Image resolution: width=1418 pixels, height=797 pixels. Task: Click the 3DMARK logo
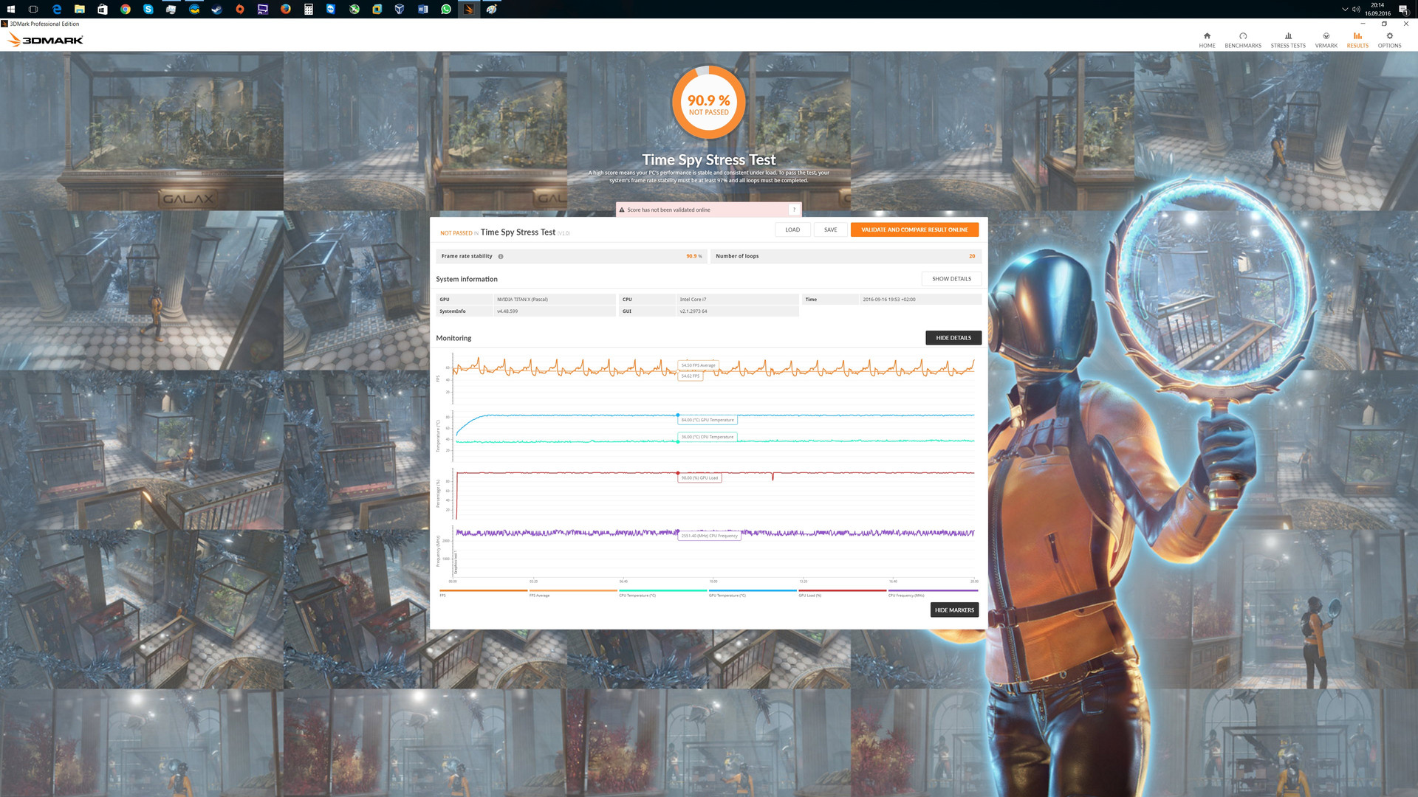click(x=45, y=40)
